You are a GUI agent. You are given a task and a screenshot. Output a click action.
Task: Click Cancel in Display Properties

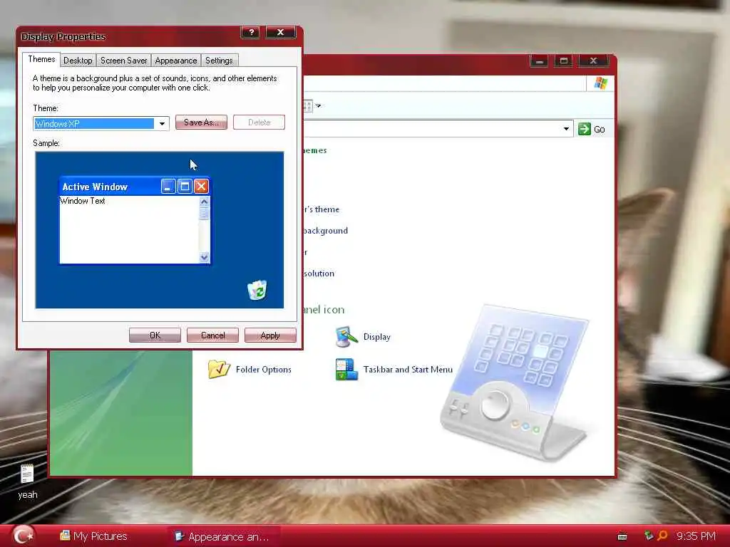click(x=212, y=335)
